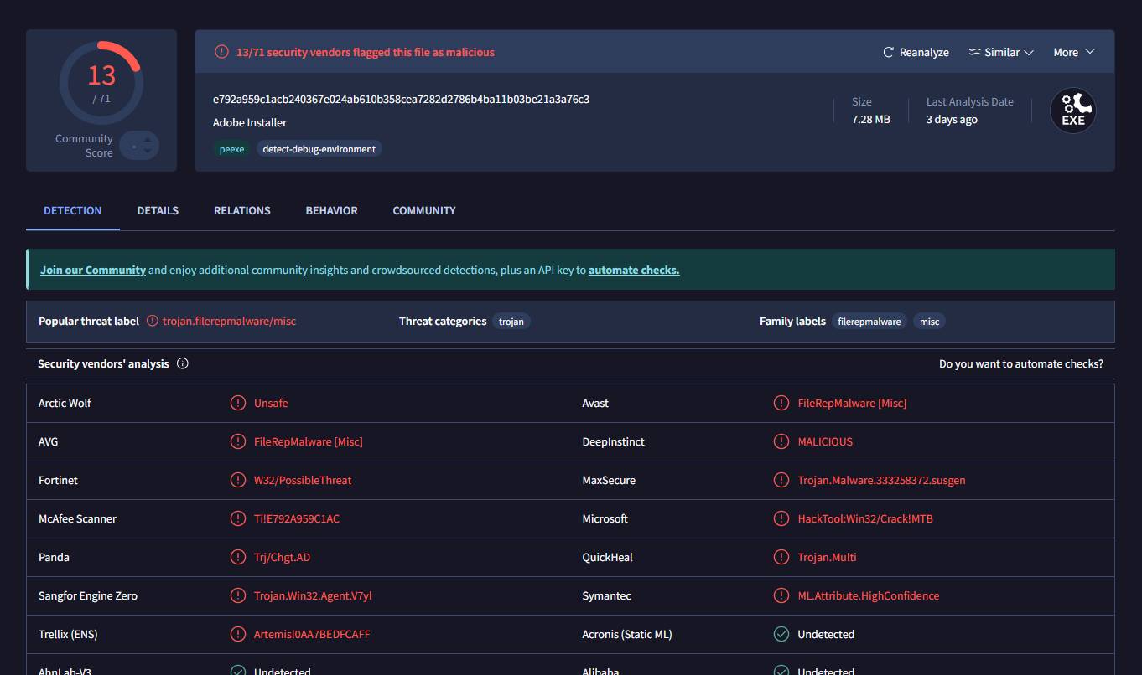
Task: Click the info icon beside Security vendors' analysis
Action: point(183,363)
